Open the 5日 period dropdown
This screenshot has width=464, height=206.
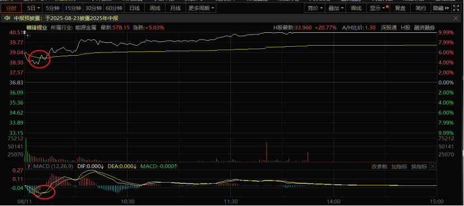click(x=33, y=8)
